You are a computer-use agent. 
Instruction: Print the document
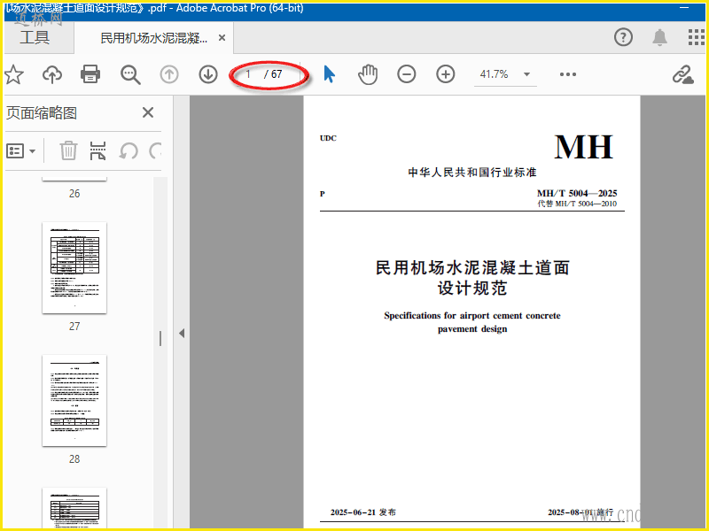90,74
